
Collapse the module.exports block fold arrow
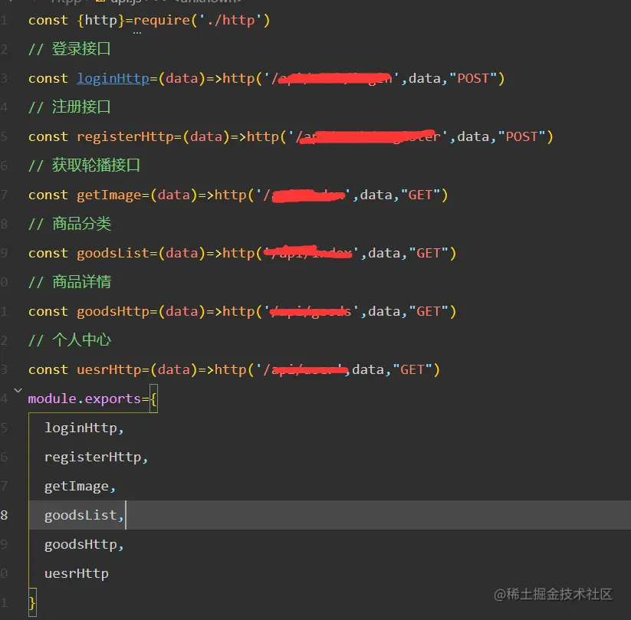click(18, 390)
